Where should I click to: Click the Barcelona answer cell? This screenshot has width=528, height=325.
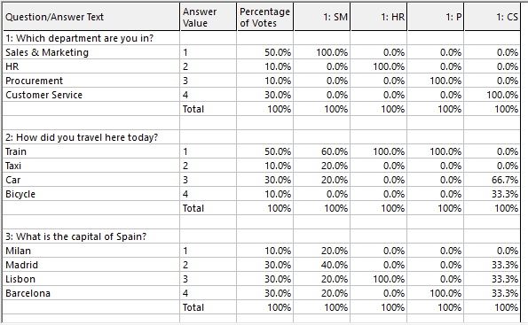tap(91, 293)
